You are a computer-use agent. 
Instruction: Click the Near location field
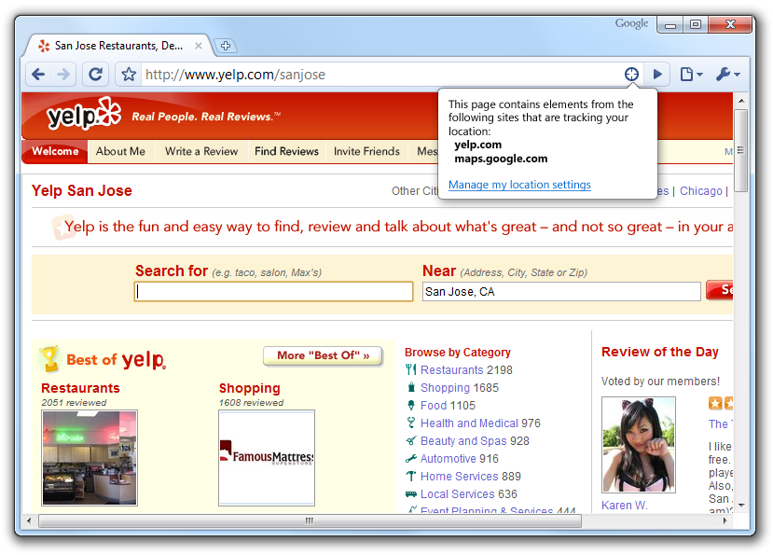tap(560, 292)
